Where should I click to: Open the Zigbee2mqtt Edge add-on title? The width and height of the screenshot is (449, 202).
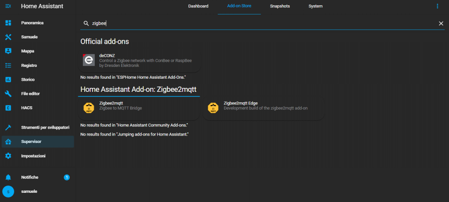tap(241, 103)
